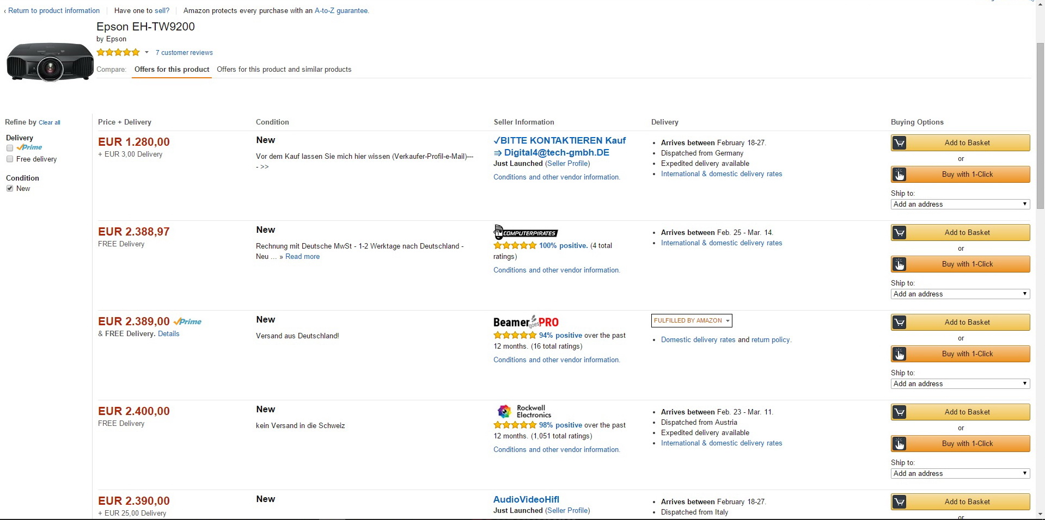
Task: Click the 1-Click hand icon for the Computerpirates offer
Action: coord(900,264)
